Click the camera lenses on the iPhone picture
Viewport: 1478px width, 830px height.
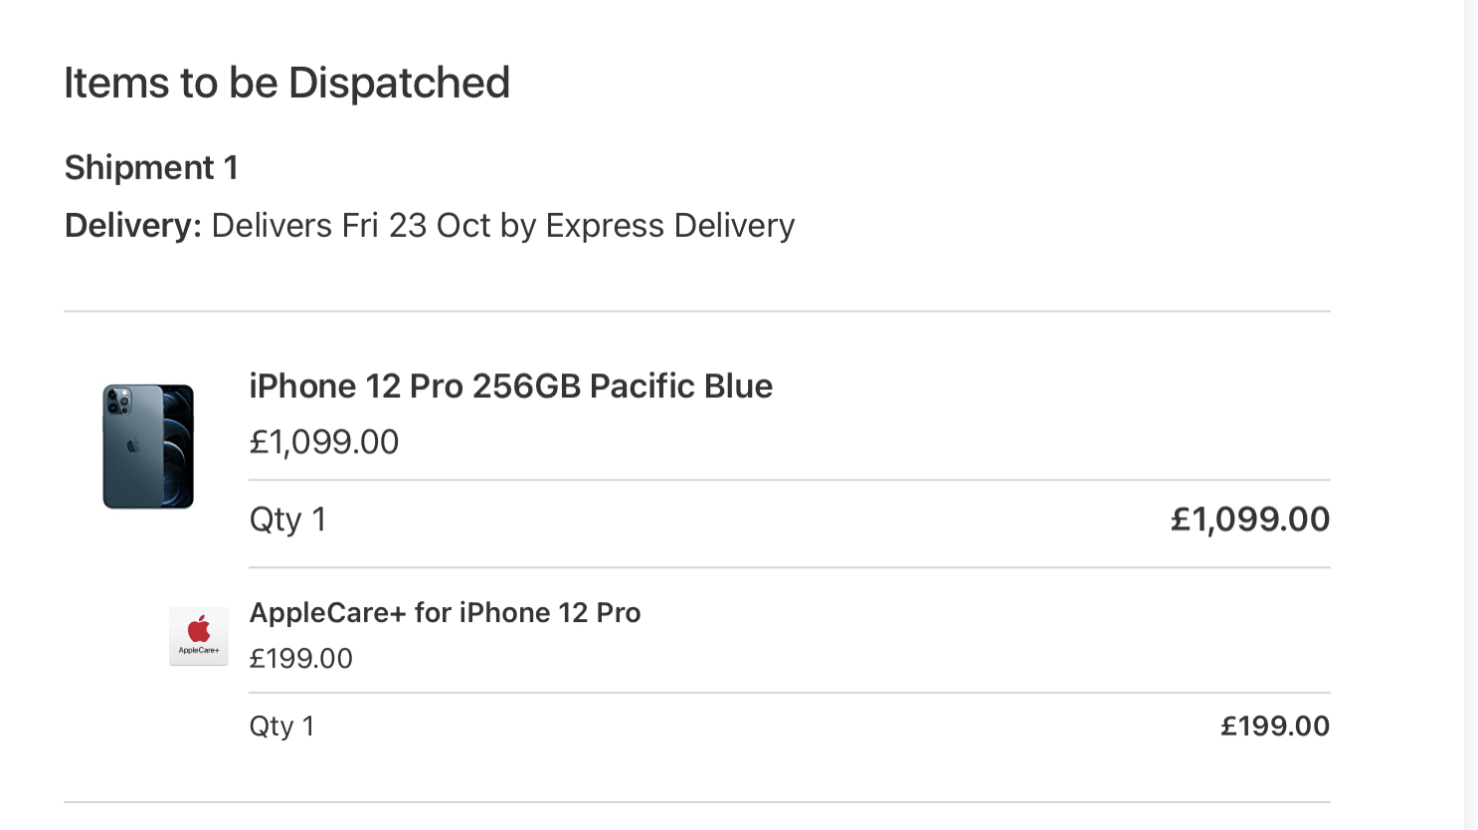[118, 401]
